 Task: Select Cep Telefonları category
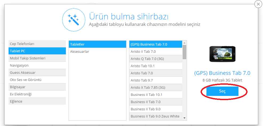click(x=37, y=44)
